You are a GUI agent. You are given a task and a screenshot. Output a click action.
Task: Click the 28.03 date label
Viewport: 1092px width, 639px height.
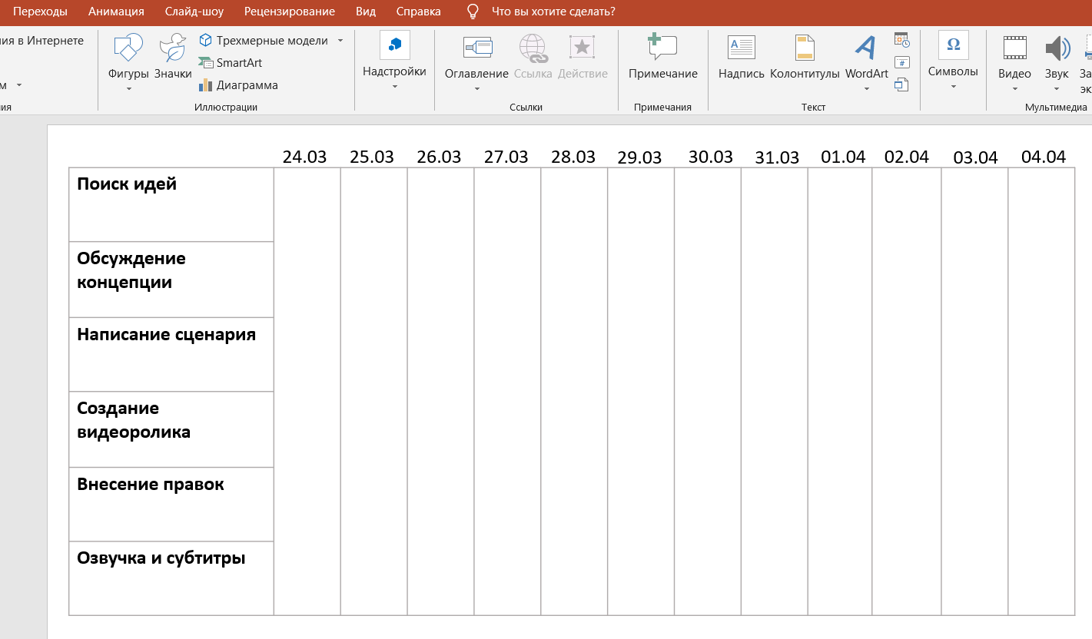point(573,157)
